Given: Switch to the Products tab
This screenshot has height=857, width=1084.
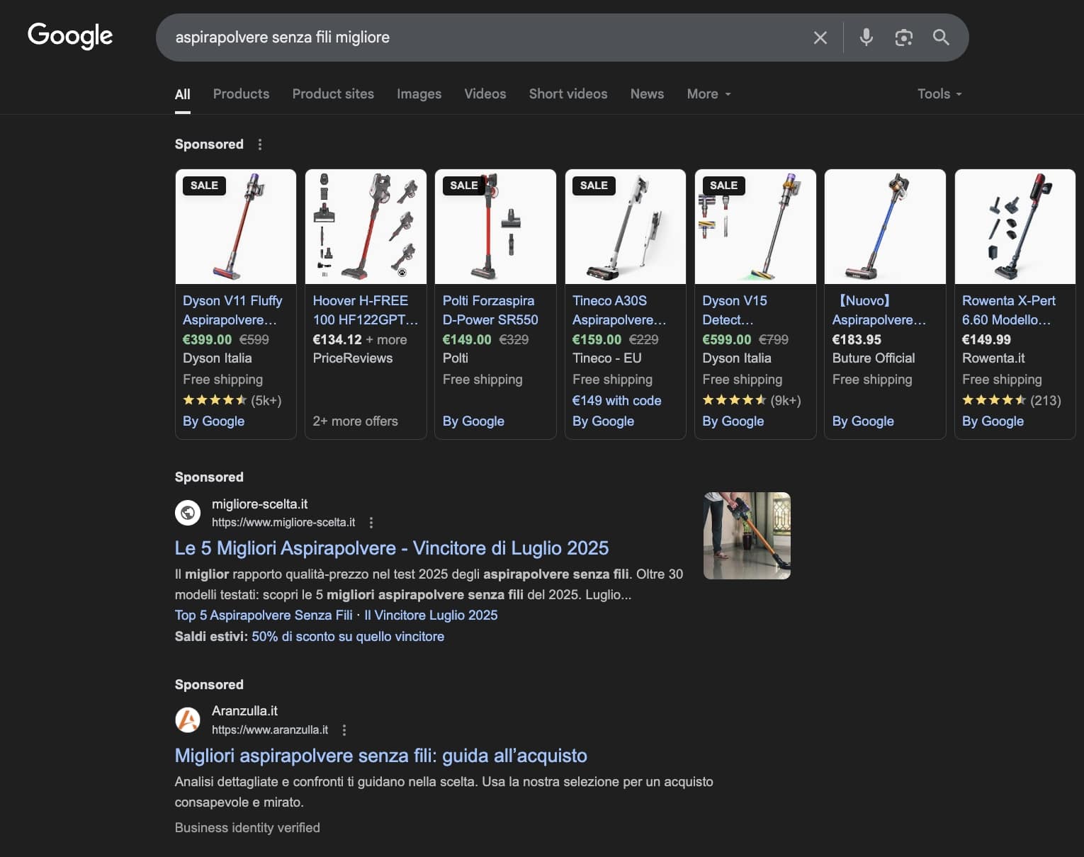Looking at the screenshot, I should 241,94.
